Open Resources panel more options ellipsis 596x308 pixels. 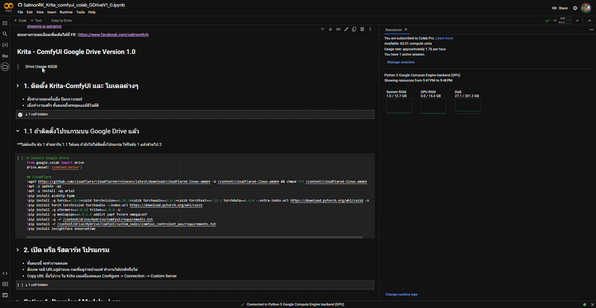click(591, 30)
